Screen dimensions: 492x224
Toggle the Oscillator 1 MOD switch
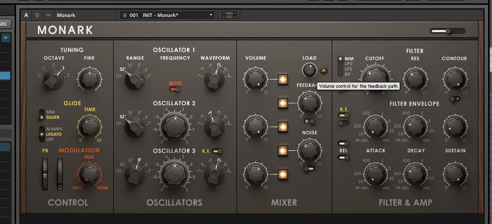(175, 90)
